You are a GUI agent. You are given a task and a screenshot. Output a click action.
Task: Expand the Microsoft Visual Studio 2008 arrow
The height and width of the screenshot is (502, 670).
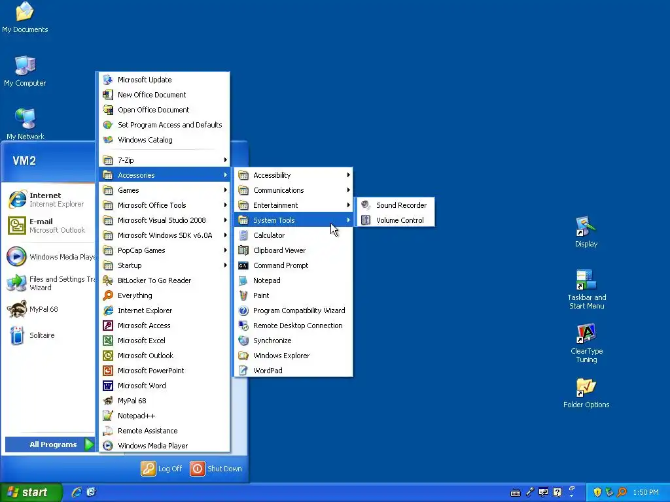click(x=225, y=220)
